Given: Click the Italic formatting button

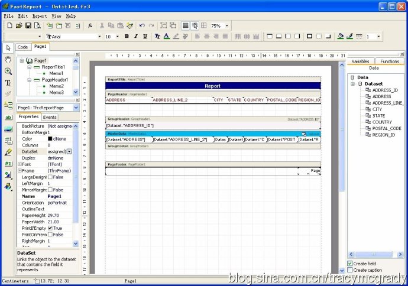Looking at the screenshot, I should pos(136,37).
